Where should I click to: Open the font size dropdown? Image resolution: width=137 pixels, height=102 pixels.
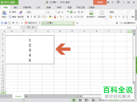[56, 12]
